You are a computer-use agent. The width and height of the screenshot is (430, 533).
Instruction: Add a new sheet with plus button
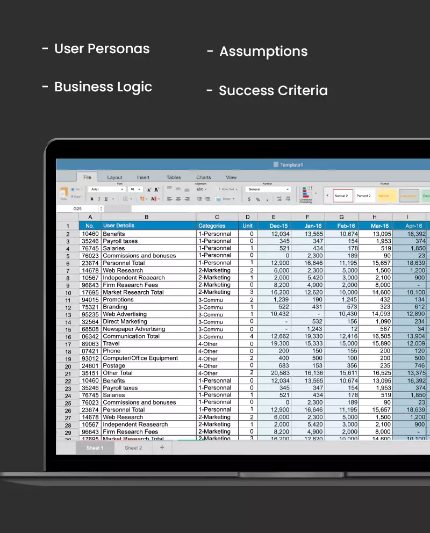point(162,447)
